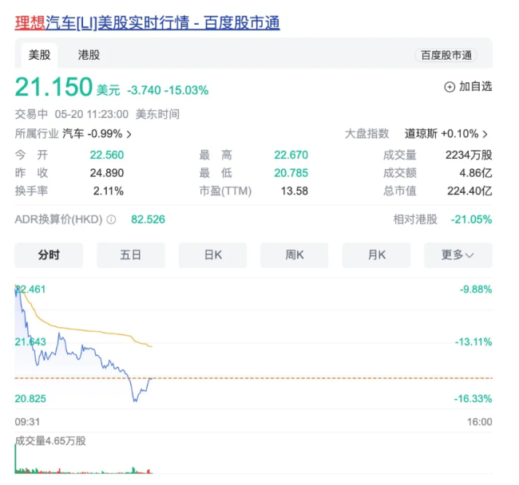Click the 成交量4.65万股 volume label

50,441
